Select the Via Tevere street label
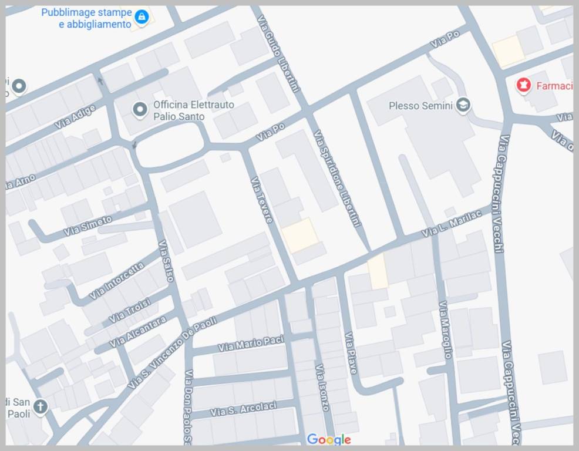Viewport: 579px width, 451px height. coord(262,200)
